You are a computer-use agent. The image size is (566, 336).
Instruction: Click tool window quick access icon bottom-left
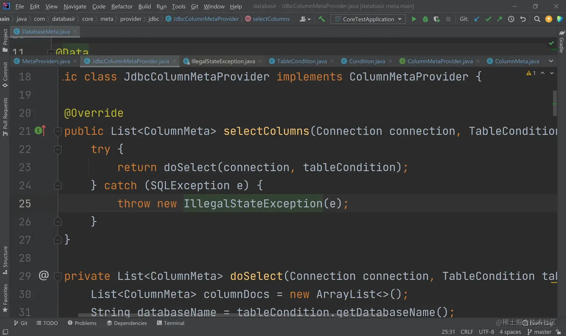5,332
